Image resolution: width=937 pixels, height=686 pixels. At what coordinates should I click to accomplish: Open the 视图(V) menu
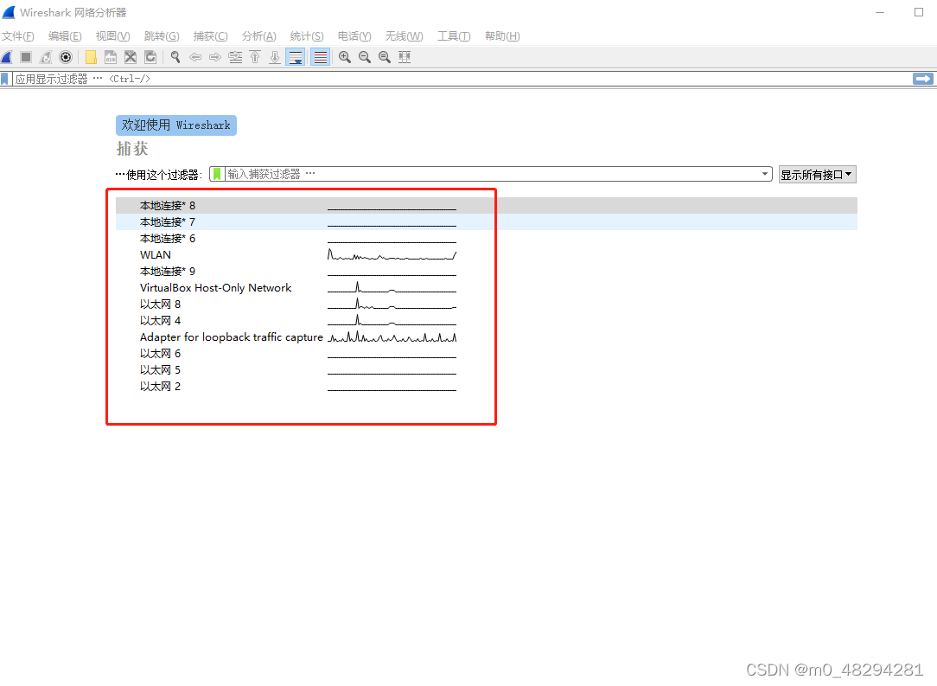click(x=113, y=36)
